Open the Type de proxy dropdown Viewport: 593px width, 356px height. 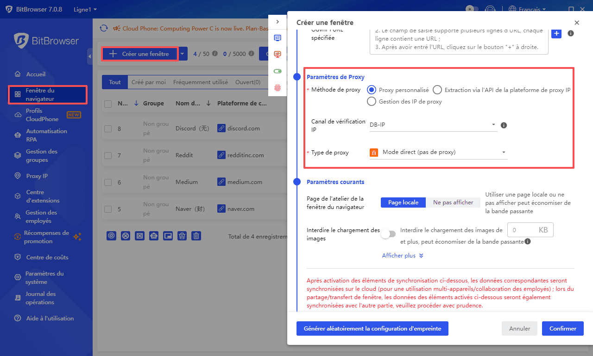[x=438, y=152]
